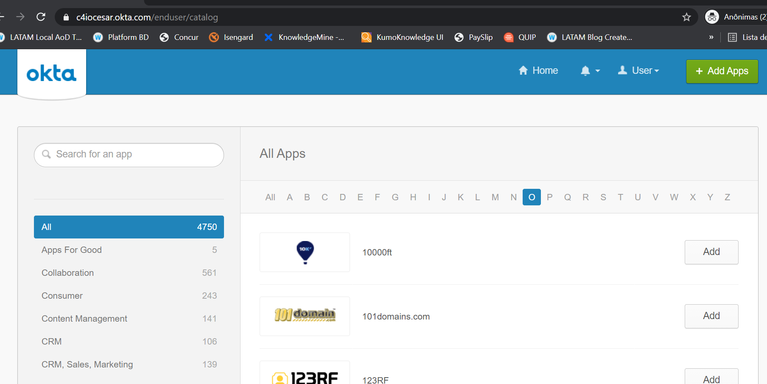The image size is (767, 384).
Task: Click the 101domains.com app name
Action: [396, 317]
